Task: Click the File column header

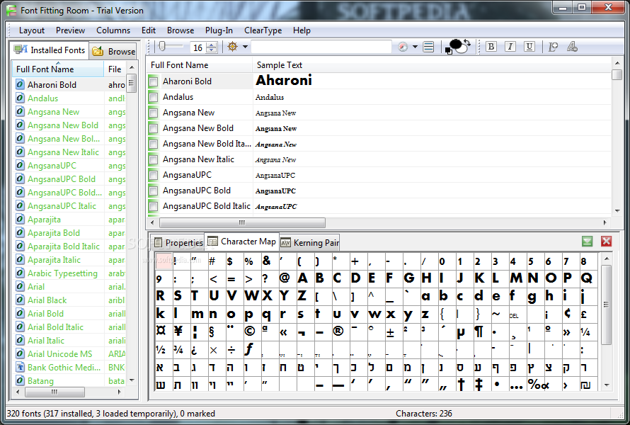Action: (115, 69)
